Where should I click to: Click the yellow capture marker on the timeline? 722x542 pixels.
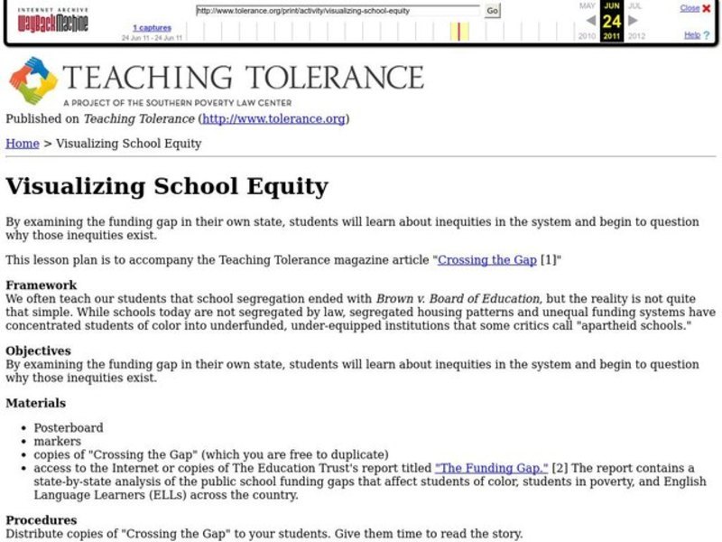pos(457,30)
